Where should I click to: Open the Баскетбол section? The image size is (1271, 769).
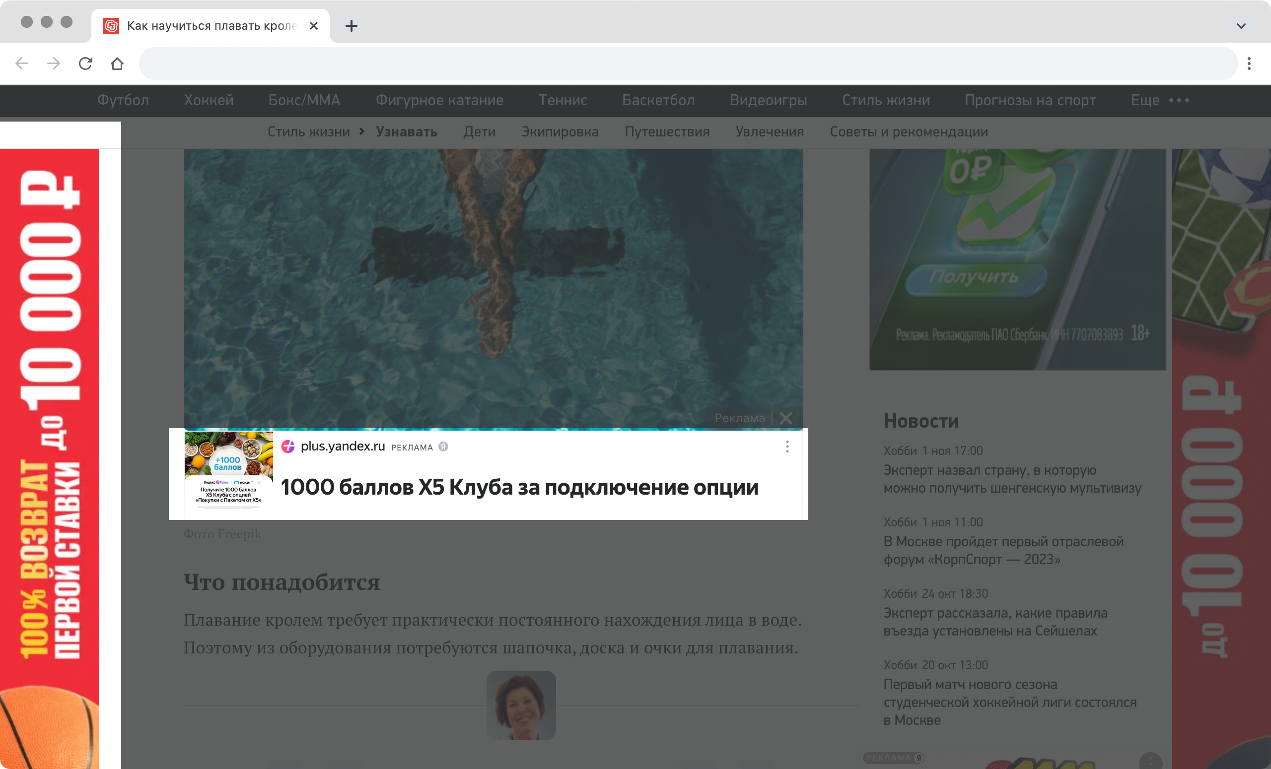click(658, 100)
